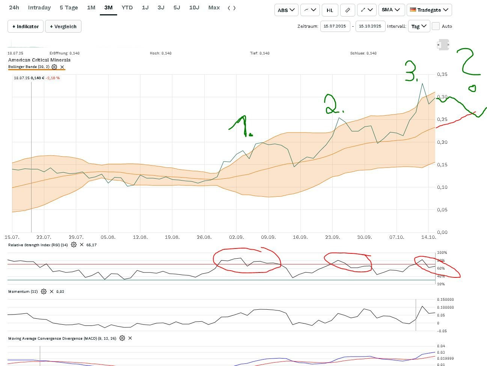Enable the Auto interval checkbox
Image resolution: width=487 pixels, height=366 pixels.
436,26
